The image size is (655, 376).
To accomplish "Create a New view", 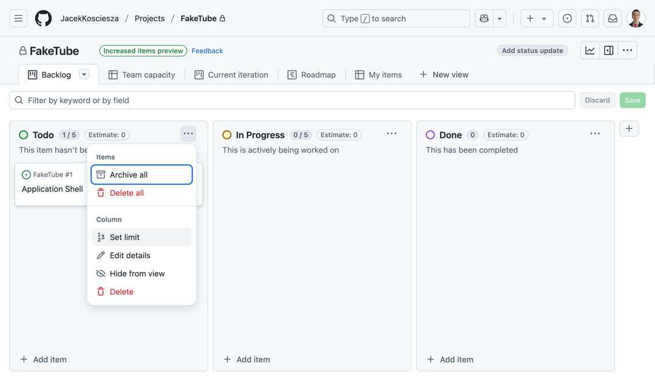I will tap(444, 75).
